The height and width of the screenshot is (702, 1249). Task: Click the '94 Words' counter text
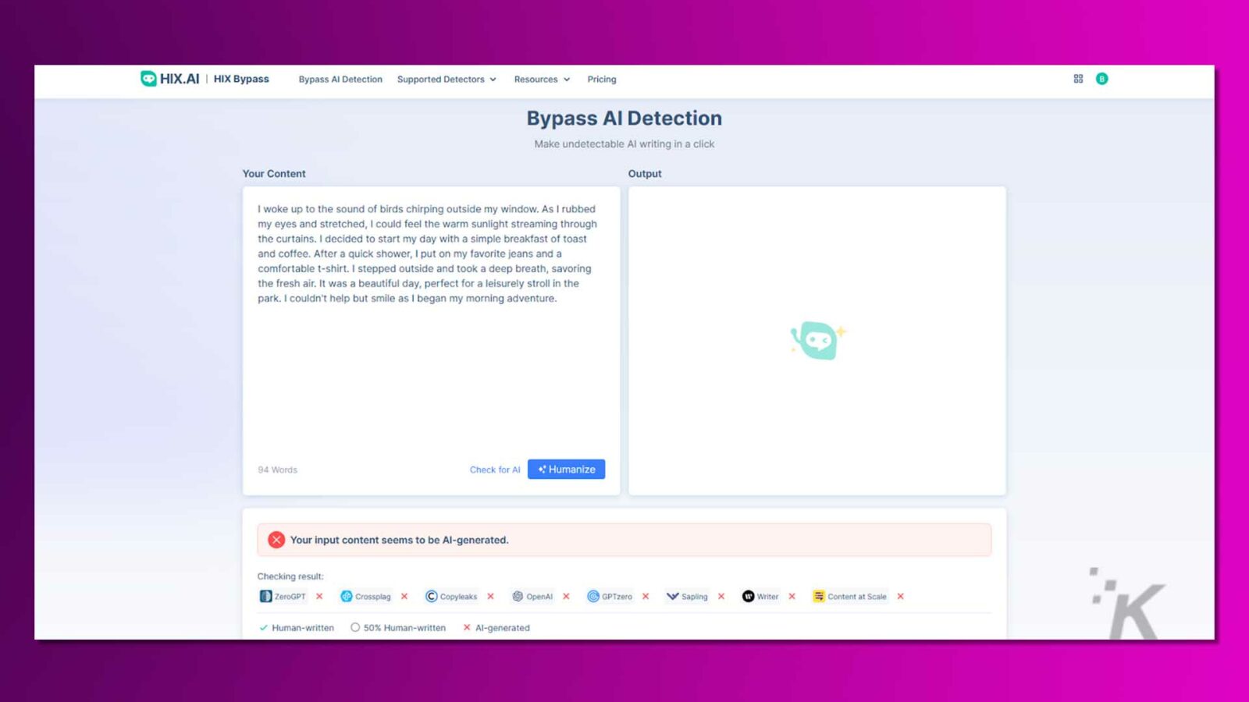pyautogui.click(x=277, y=470)
